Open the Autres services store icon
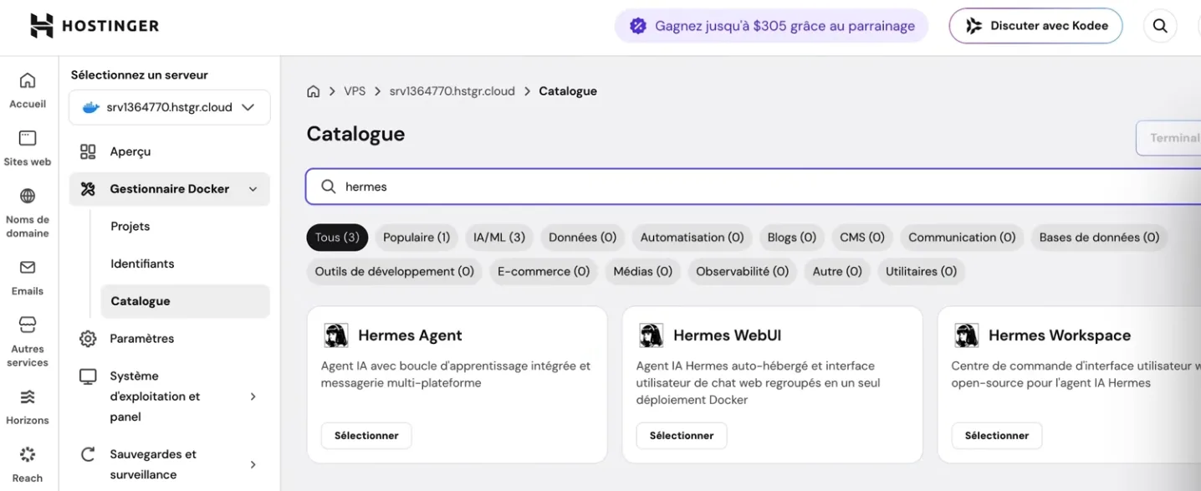The height and width of the screenshot is (491, 1201). (28, 325)
